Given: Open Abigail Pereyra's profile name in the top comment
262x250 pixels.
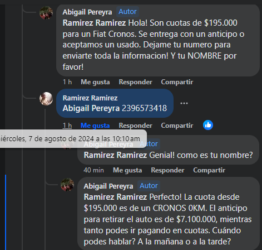Looking at the screenshot, I should pyautogui.click(x=87, y=12).
